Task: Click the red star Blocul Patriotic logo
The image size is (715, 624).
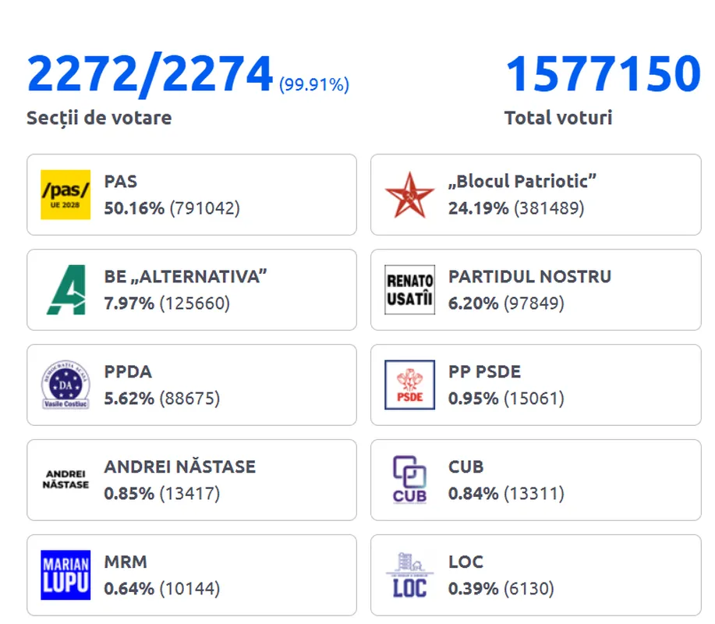Action: pyautogui.click(x=409, y=195)
